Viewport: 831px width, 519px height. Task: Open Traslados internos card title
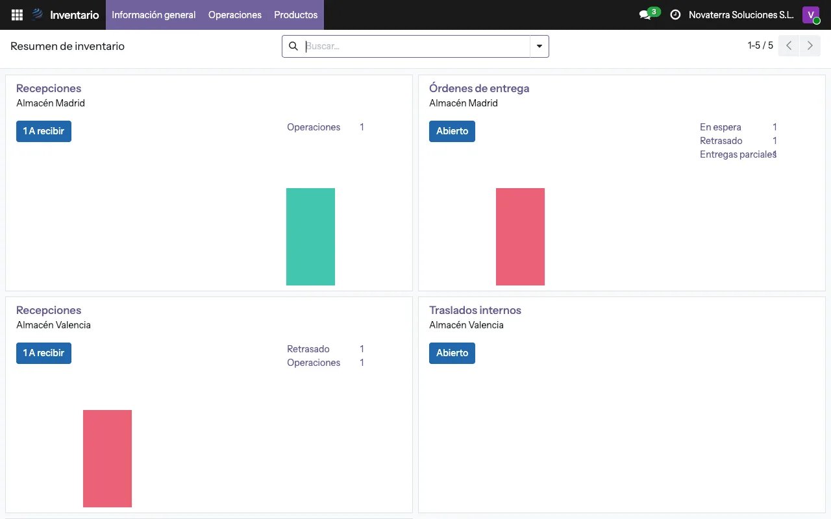pyautogui.click(x=475, y=310)
